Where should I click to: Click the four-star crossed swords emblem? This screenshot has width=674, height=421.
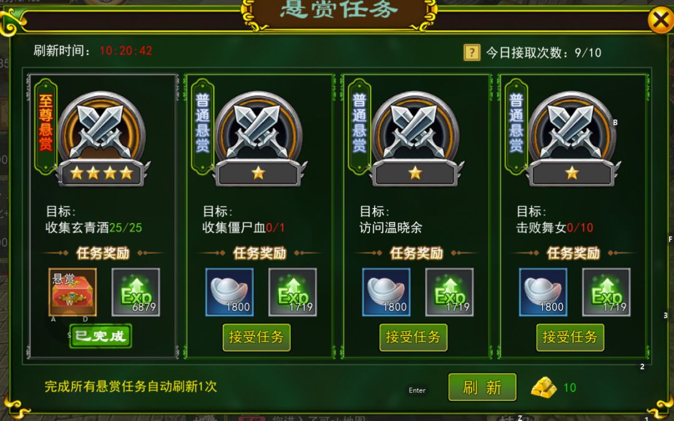click(x=102, y=139)
